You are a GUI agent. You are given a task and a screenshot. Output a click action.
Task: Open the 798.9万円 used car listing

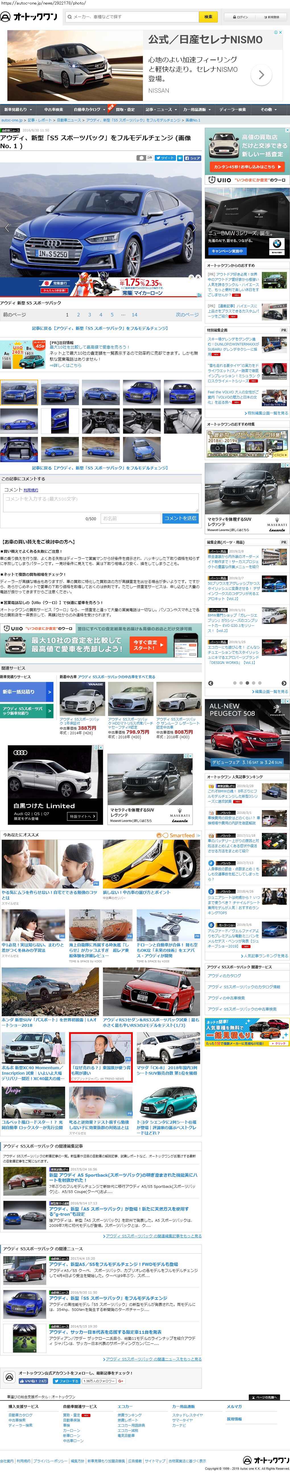[130, 709]
